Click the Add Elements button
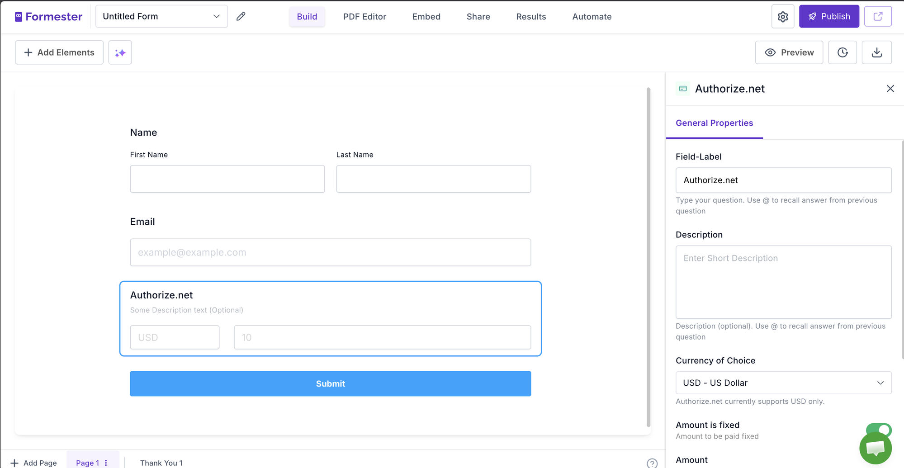This screenshot has height=468, width=904. click(59, 52)
